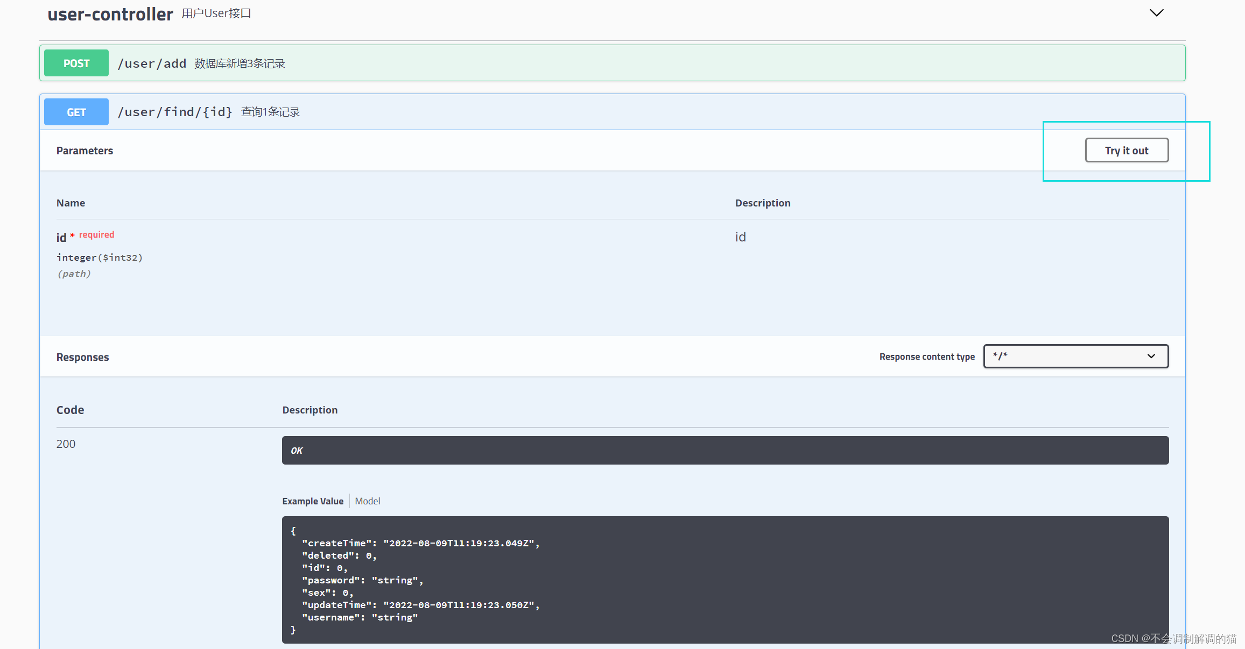Collapse the user-controller section chevron
Screen dimensions: 1245x649
point(1156,13)
